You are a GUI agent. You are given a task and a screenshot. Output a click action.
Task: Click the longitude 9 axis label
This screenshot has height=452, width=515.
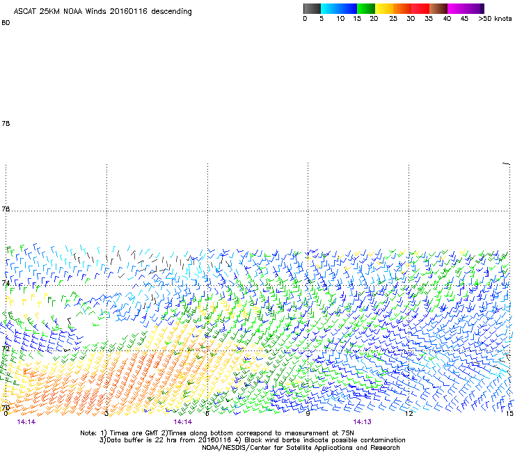(x=308, y=414)
